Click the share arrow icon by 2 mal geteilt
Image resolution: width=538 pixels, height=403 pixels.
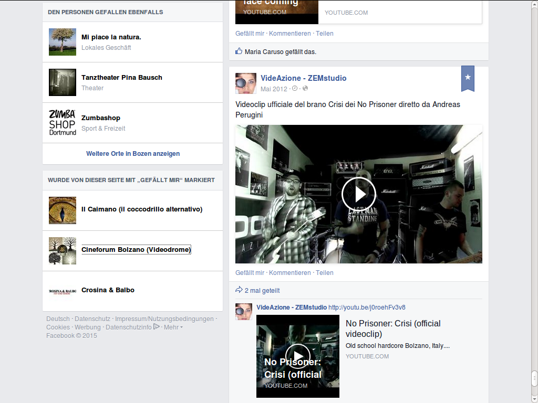coord(239,290)
